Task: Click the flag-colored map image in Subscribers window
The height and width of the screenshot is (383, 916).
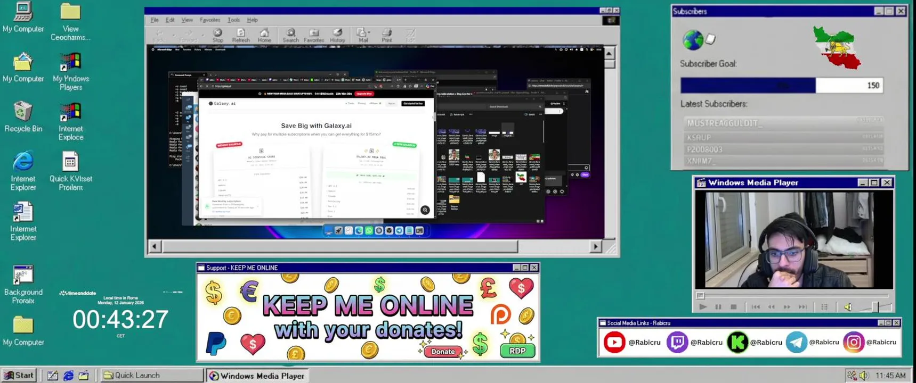Action: click(837, 48)
